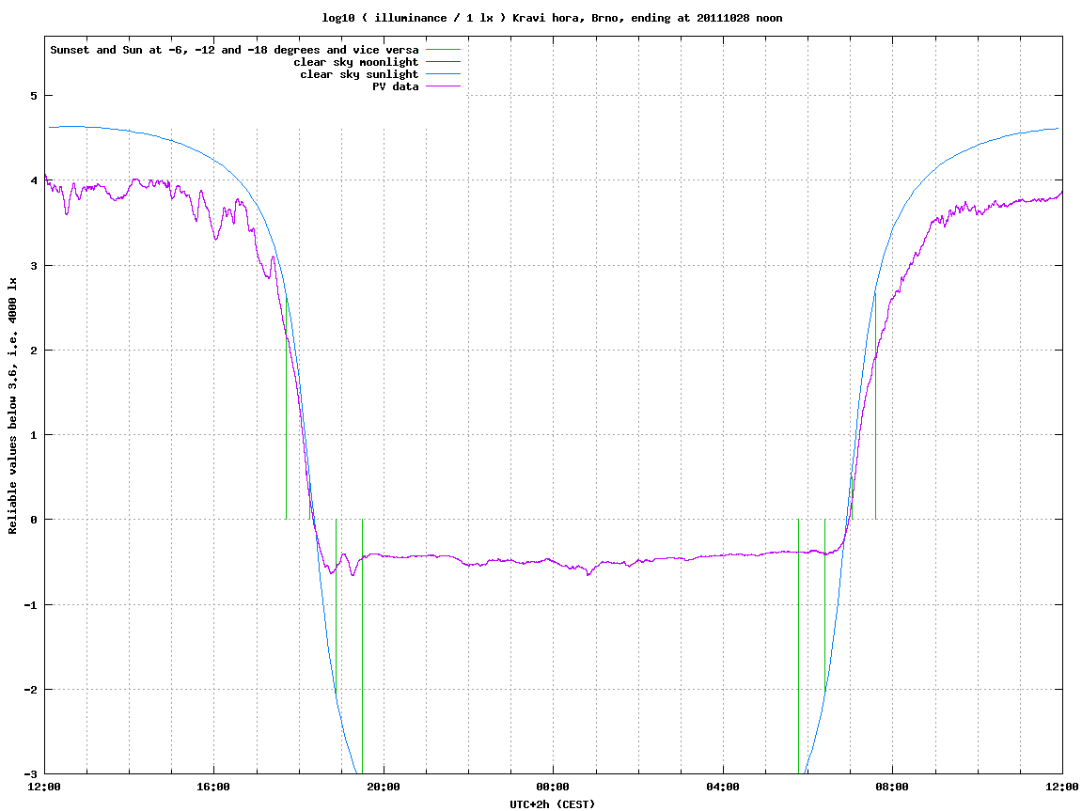Click the 'PV data' legend label
The width and height of the screenshot is (1082, 811).
coord(396,86)
